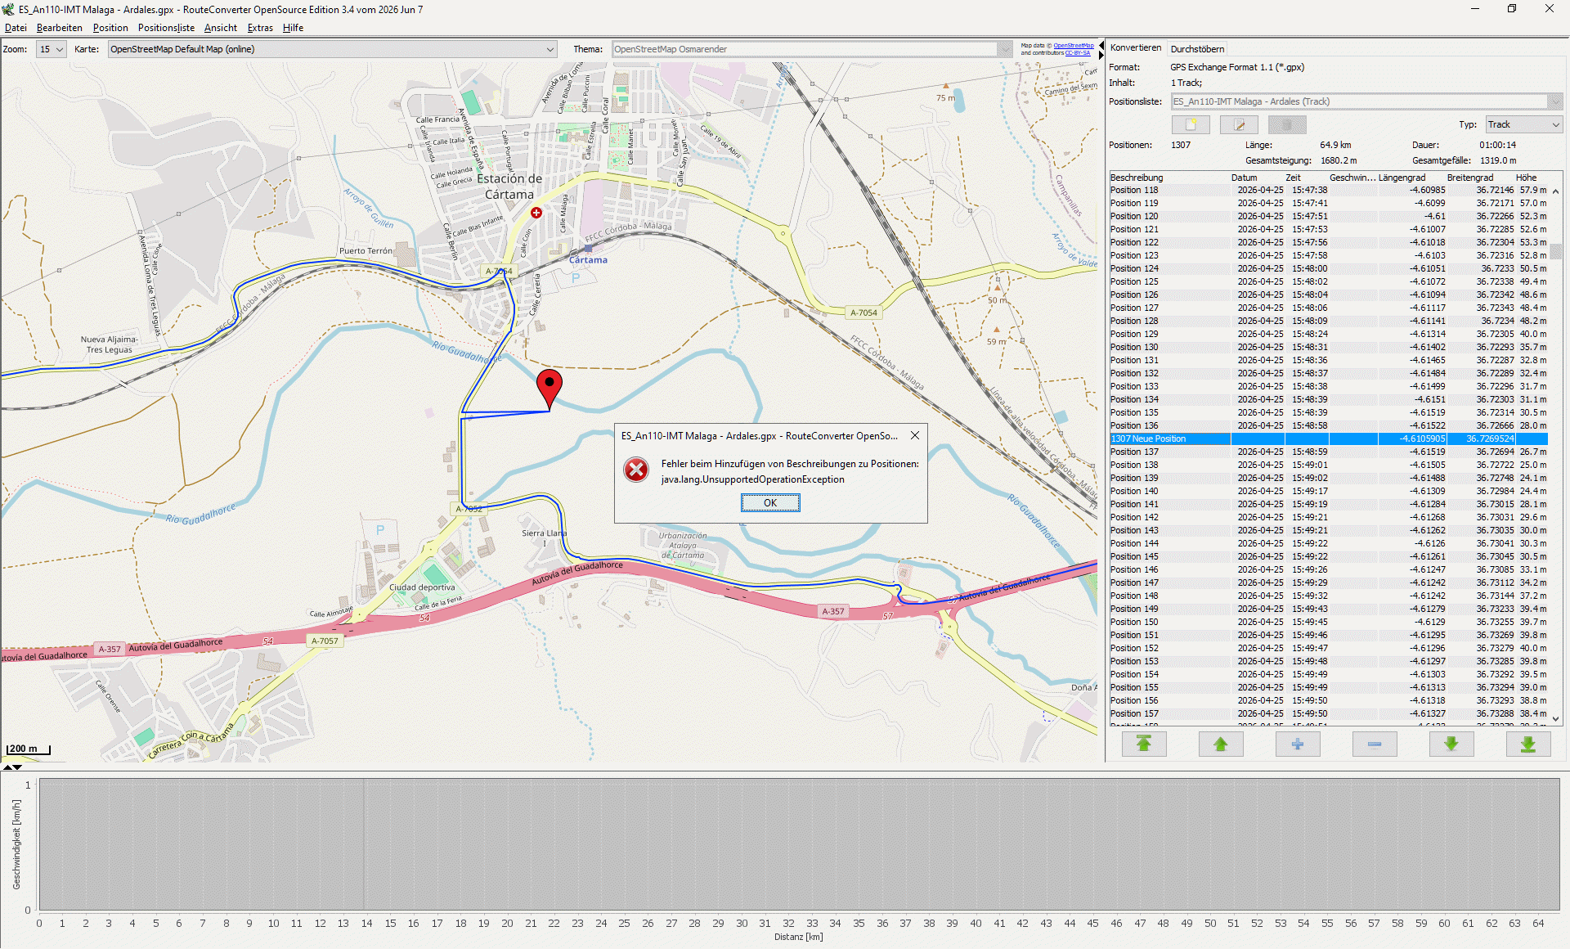The width and height of the screenshot is (1570, 949).
Task: Open the Extras menu
Action: point(260,28)
